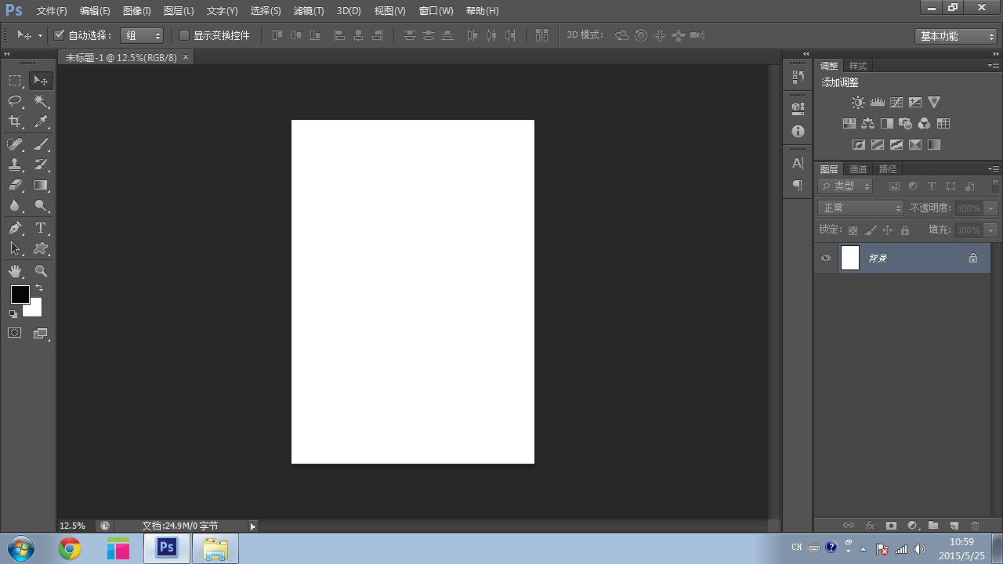Switch to the 通道 tab
This screenshot has width=1003, height=564.
(858, 169)
